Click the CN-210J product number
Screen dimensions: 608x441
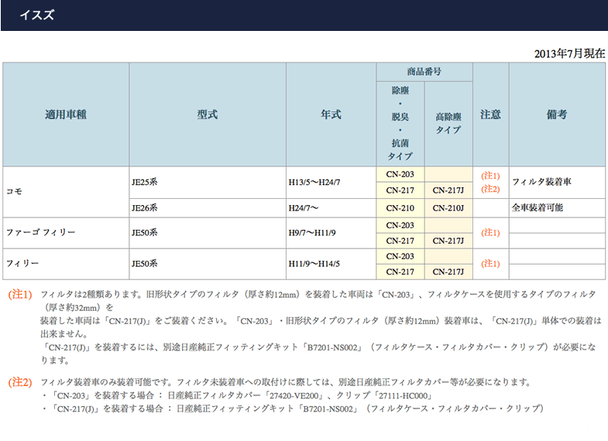click(448, 208)
